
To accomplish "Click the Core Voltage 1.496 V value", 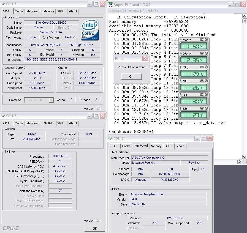I will [69, 37].
